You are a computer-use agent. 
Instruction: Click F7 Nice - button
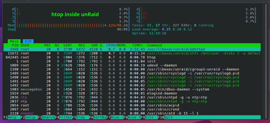pyautogui.click(x=115, y=117)
